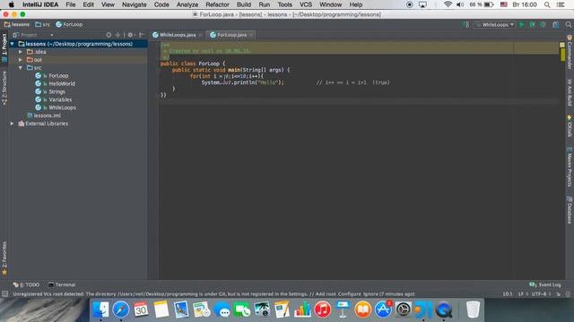Start debugging with the Debug icon

(532, 24)
